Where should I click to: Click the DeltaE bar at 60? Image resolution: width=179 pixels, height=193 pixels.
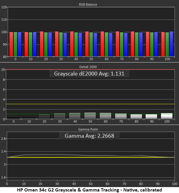point(105,116)
